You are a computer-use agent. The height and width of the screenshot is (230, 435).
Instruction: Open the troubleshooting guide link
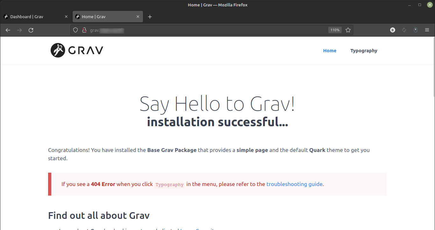coord(294,184)
